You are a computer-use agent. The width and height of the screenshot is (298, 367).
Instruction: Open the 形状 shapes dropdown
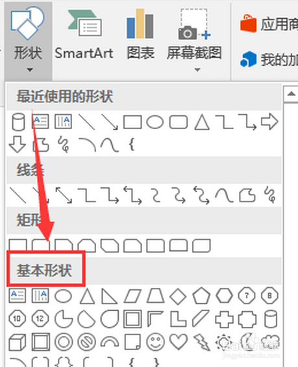[x=28, y=40]
